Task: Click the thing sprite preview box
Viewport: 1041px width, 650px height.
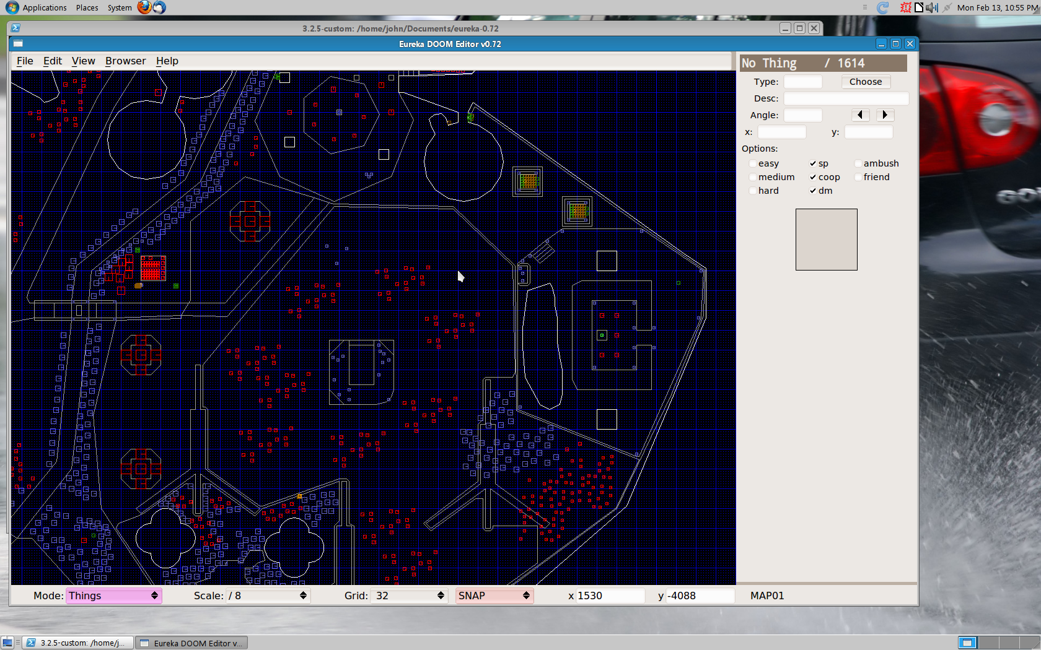Action: [827, 240]
